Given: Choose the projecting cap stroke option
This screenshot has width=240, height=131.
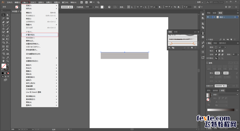Looking at the screenshot, I should pyautogui.click(x=222, y=51).
